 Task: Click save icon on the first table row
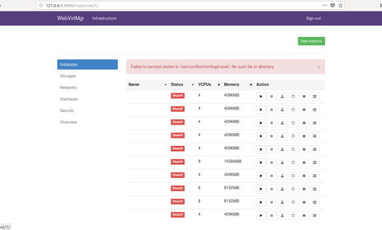click(x=282, y=96)
